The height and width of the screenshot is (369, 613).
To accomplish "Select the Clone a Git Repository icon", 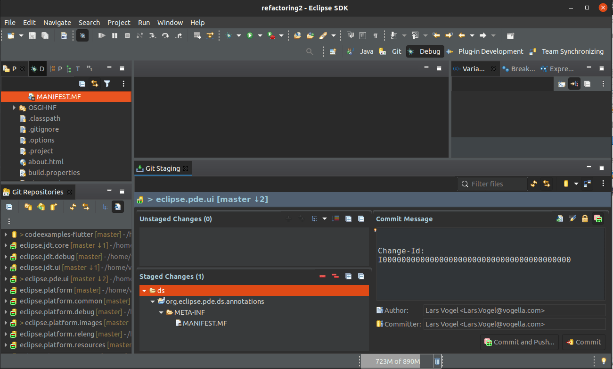I will point(40,207).
